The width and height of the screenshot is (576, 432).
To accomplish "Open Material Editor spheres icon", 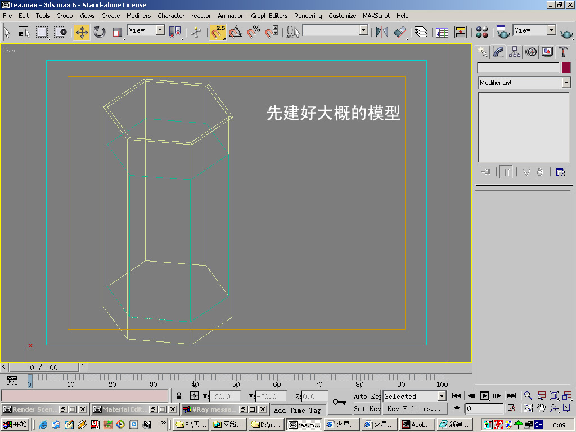I will [481, 32].
